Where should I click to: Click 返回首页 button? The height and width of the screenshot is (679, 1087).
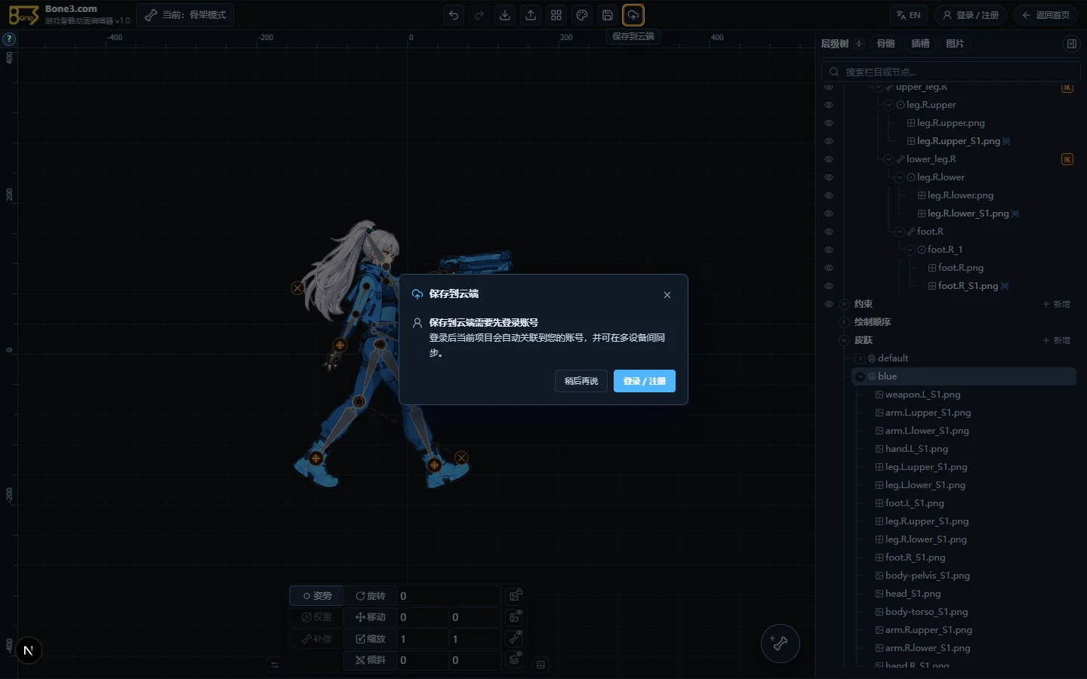coord(1045,15)
